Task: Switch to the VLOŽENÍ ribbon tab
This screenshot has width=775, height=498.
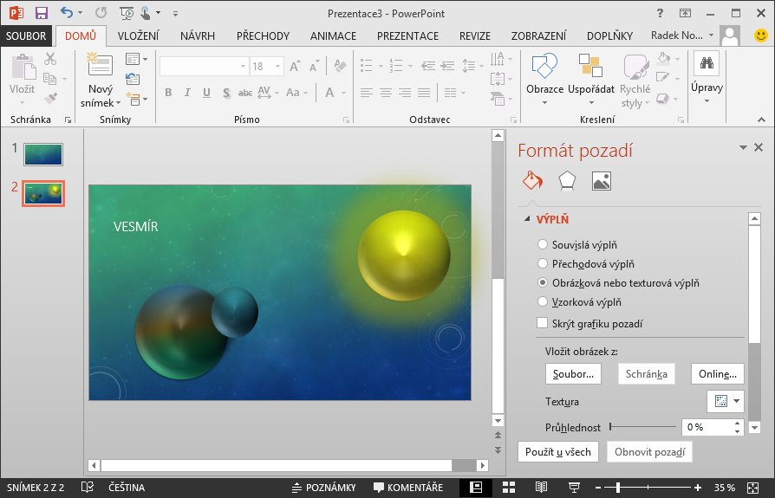Action: tap(139, 36)
